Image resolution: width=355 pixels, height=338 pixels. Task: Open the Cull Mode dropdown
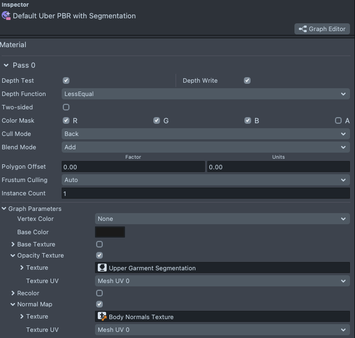tap(206, 134)
